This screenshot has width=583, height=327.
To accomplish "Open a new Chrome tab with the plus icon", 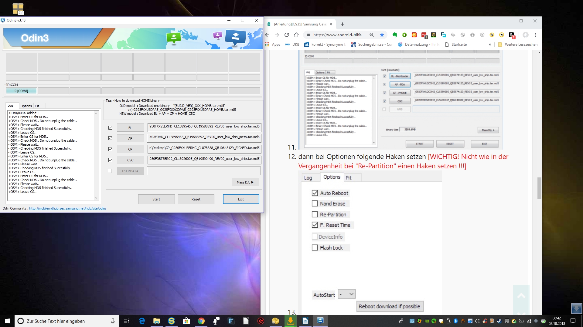I will (343, 24).
